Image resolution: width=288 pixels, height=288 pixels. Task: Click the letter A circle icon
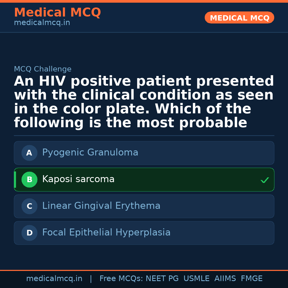29,153
